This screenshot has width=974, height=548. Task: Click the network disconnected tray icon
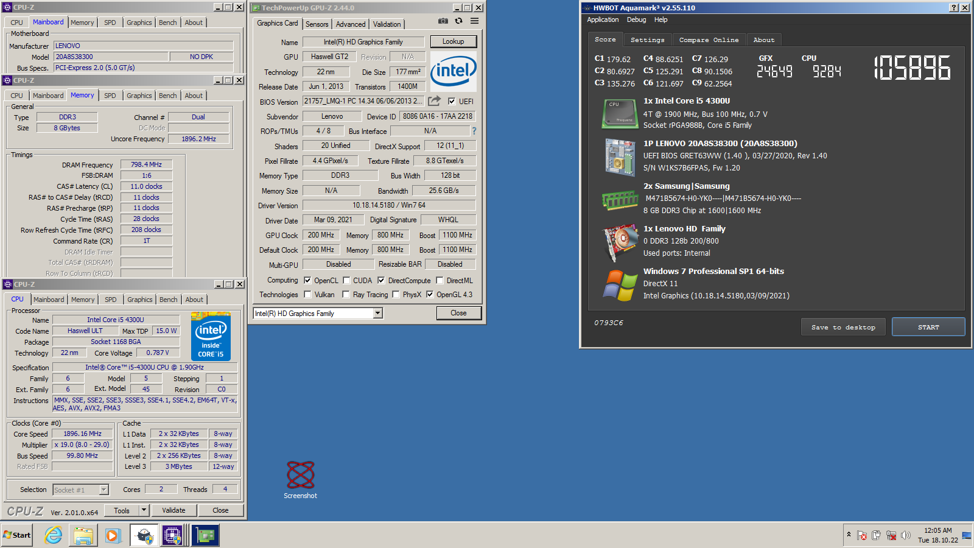click(891, 535)
